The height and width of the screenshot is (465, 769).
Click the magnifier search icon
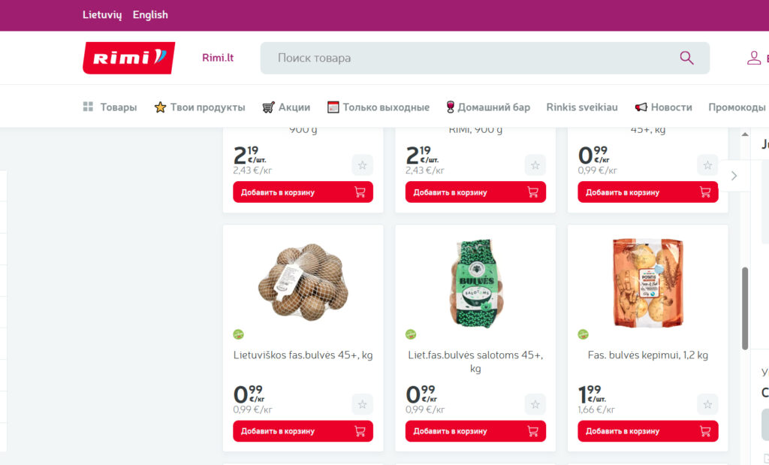tap(686, 58)
